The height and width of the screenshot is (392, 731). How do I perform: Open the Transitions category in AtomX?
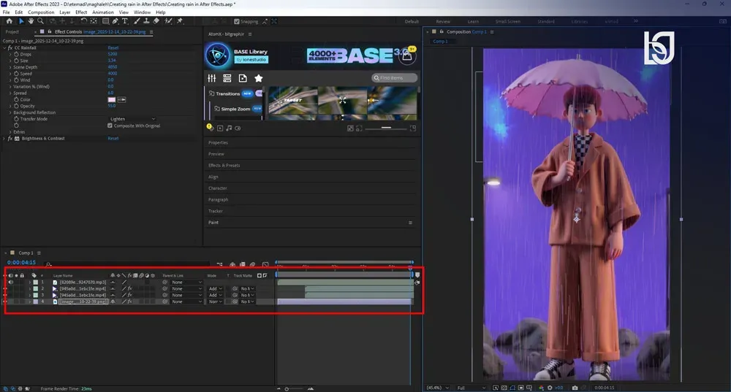227,93
